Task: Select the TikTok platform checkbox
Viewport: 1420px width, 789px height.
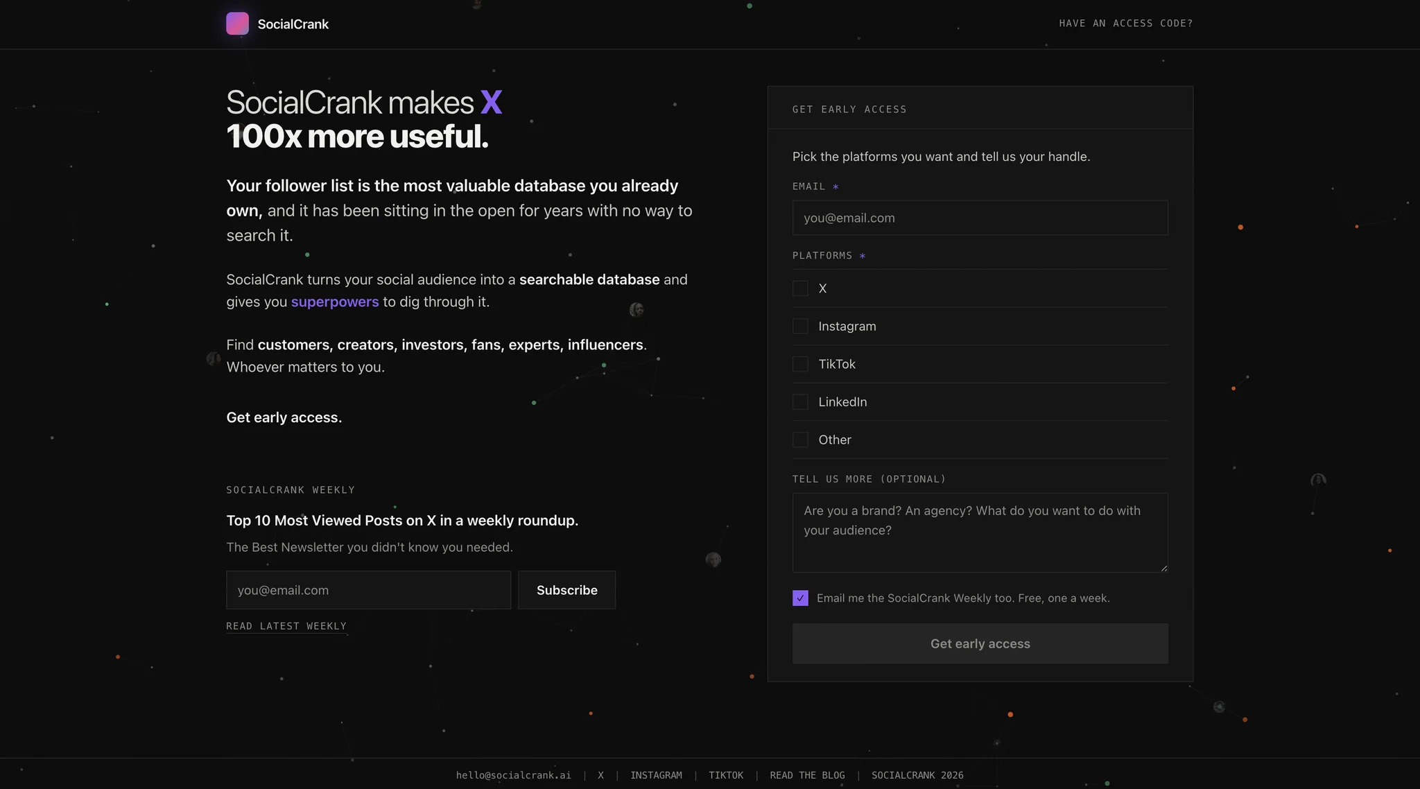Action: [x=800, y=364]
